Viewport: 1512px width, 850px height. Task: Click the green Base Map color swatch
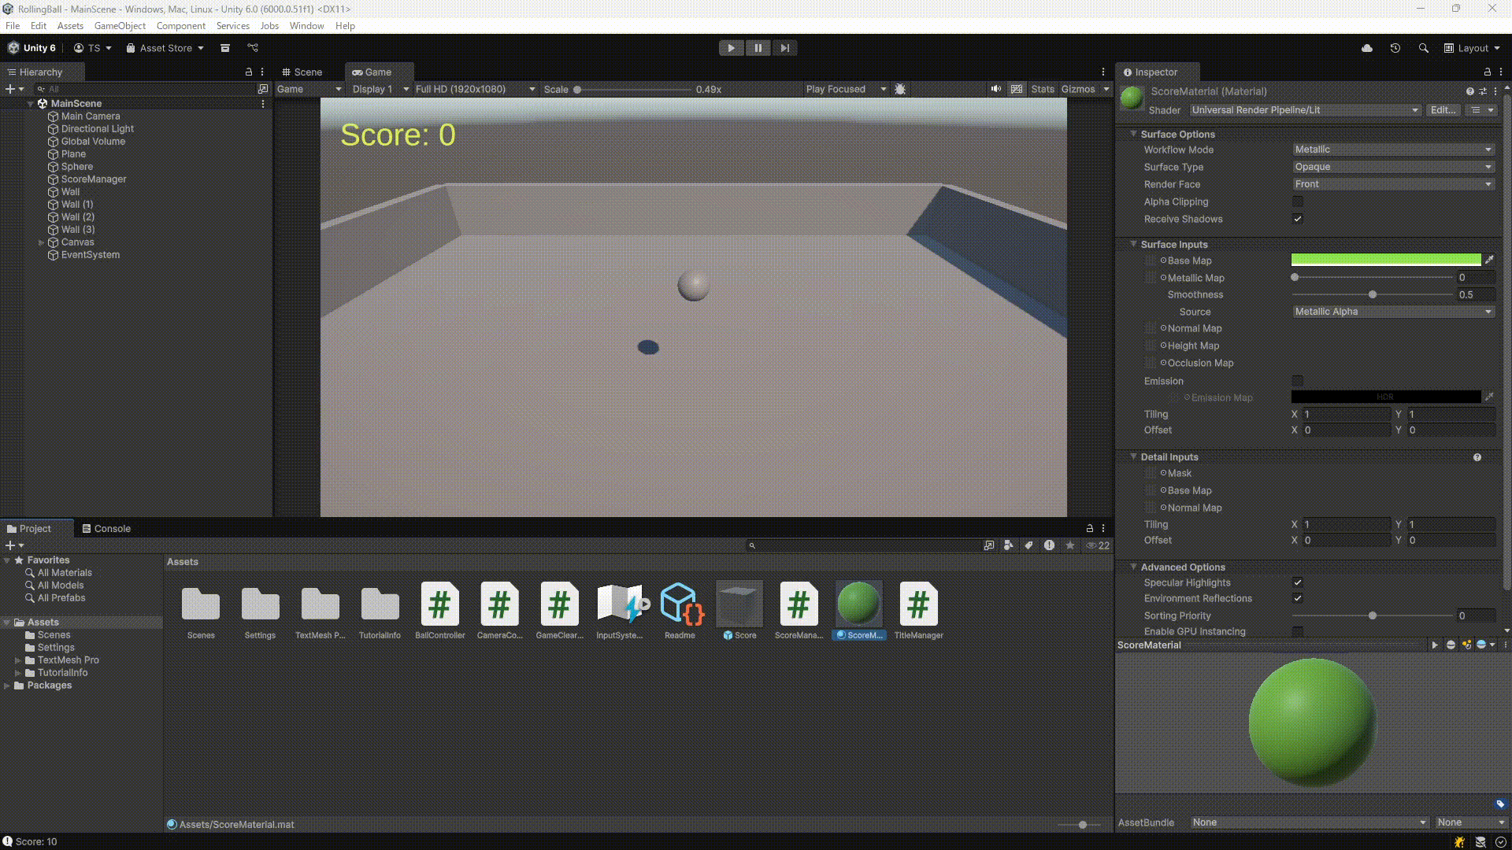click(x=1385, y=260)
